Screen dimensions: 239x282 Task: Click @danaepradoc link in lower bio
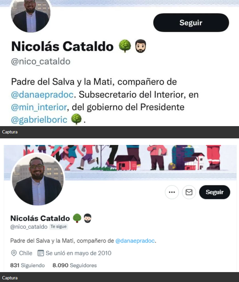[x=135, y=241]
